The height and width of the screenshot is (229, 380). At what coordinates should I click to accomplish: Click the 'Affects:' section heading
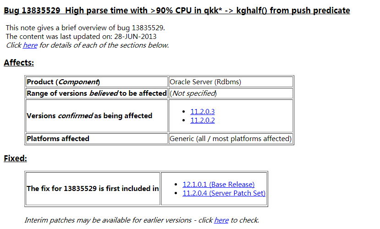coord(19,63)
